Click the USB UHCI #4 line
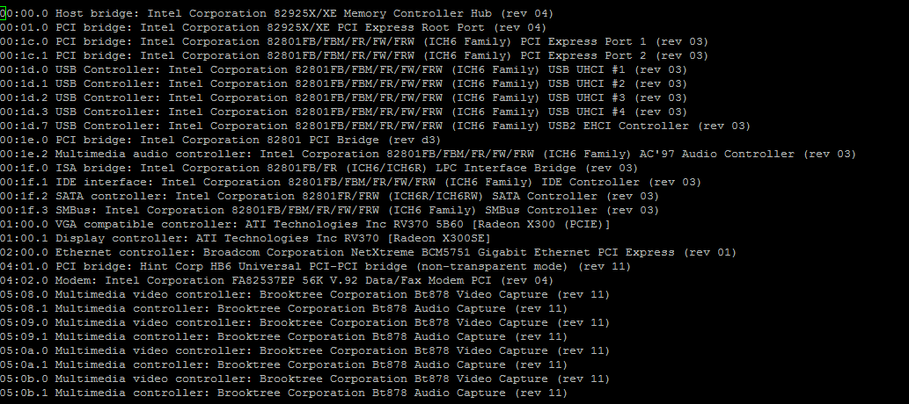The height and width of the screenshot is (404, 909). (x=343, y=112)
